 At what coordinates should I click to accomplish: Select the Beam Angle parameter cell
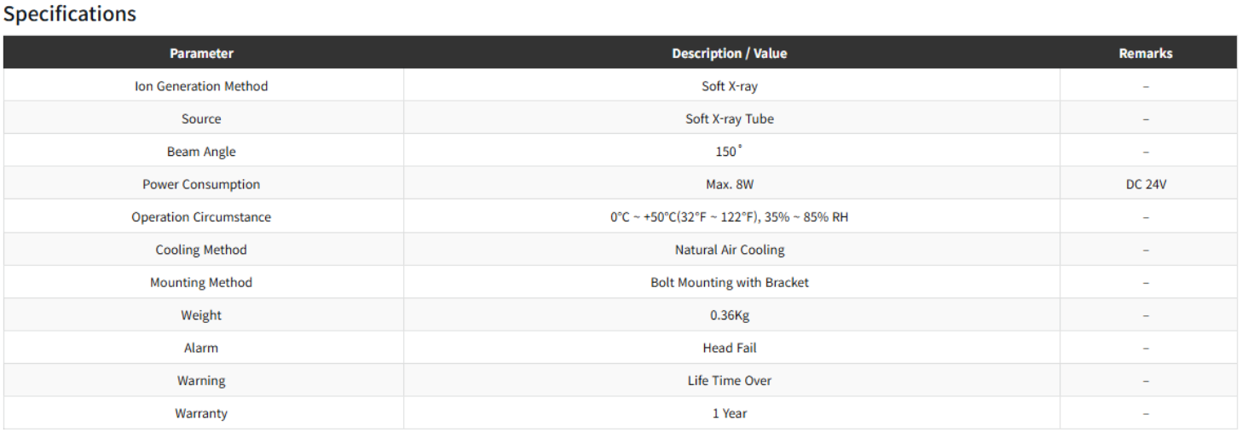pos(201,152)
